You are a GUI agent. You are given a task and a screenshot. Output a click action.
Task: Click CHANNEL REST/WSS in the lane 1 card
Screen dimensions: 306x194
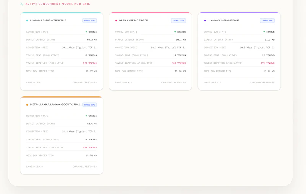(85, 82)
